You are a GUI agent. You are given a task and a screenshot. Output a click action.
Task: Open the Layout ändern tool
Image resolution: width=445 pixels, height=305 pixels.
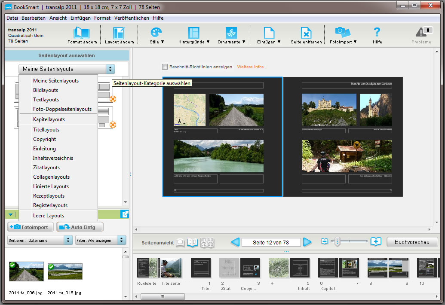pos(119,34)
